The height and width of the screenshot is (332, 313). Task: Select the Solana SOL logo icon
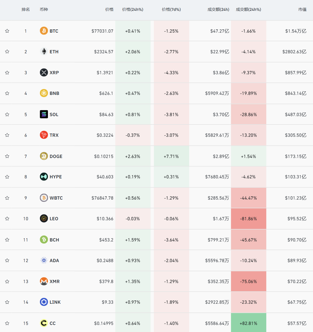click(44, 114)
